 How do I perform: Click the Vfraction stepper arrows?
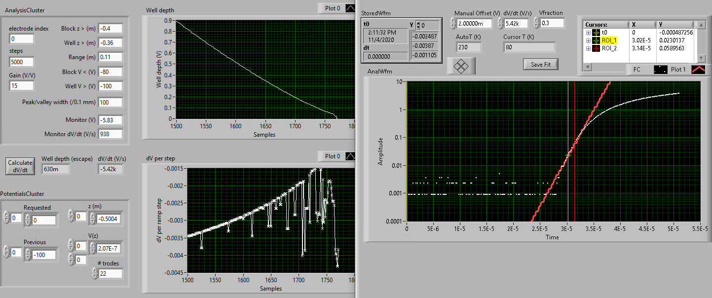(x=536, y=23)
